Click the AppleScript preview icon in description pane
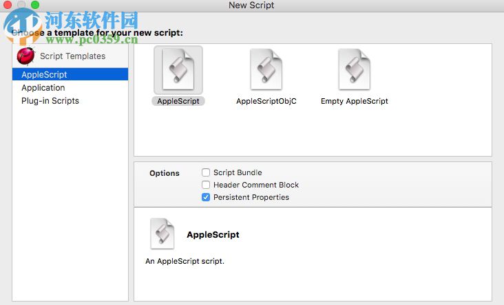The image size is (504, 305). pos(162,234)
